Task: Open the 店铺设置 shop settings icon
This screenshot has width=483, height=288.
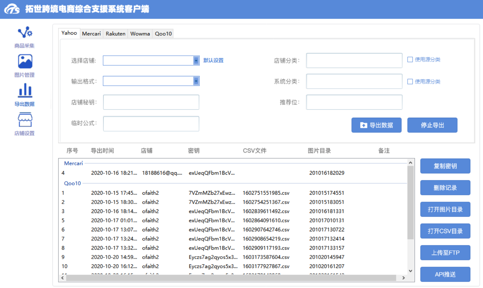Action: point(25,120)
